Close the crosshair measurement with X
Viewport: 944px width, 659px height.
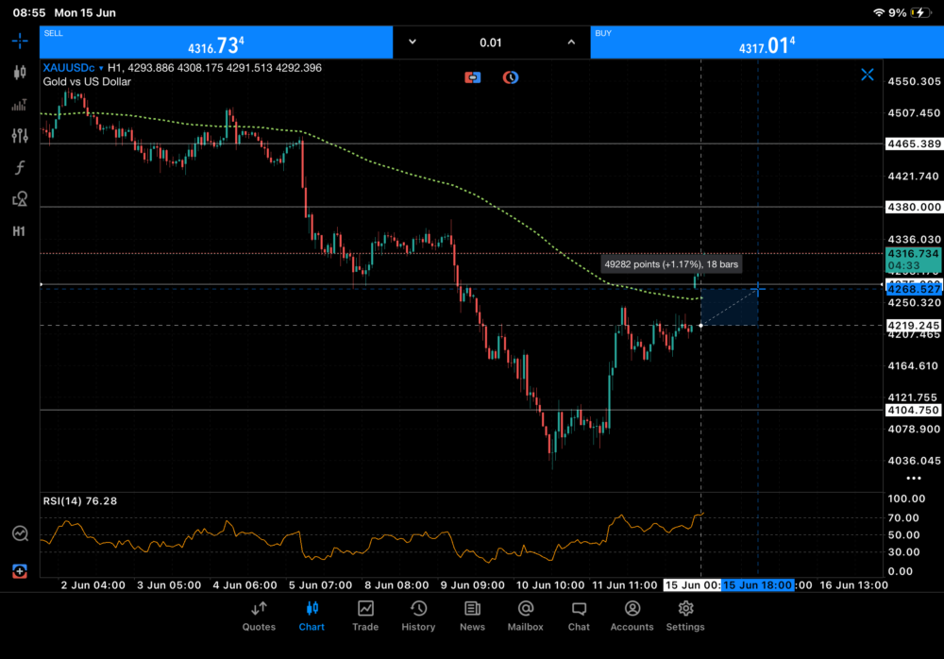[867, 75]
